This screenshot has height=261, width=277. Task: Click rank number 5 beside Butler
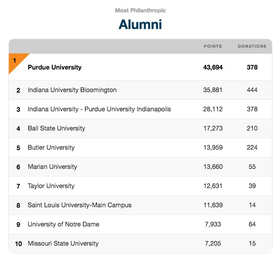tap(18, 148)
